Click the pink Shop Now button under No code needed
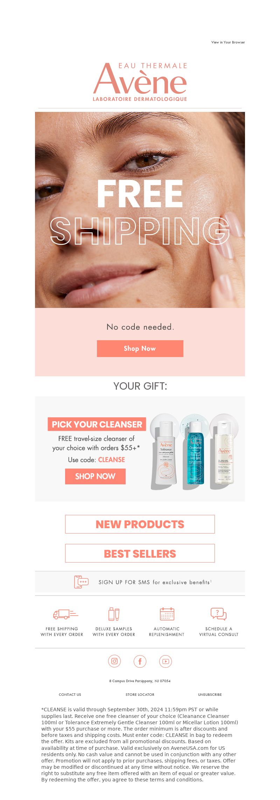280x800 pixels. point(140,348)
